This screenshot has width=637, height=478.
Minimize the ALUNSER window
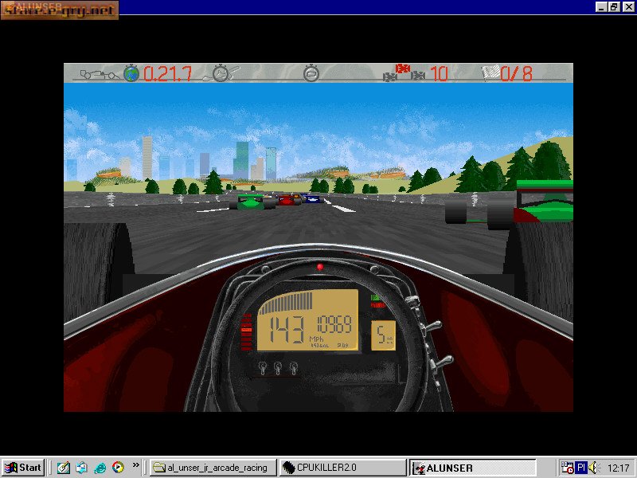tap(601, 6)
